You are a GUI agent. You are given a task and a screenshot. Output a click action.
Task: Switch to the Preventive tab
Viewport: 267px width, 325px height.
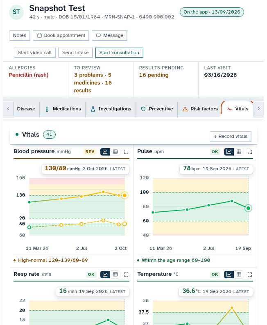tap(157, 109)
